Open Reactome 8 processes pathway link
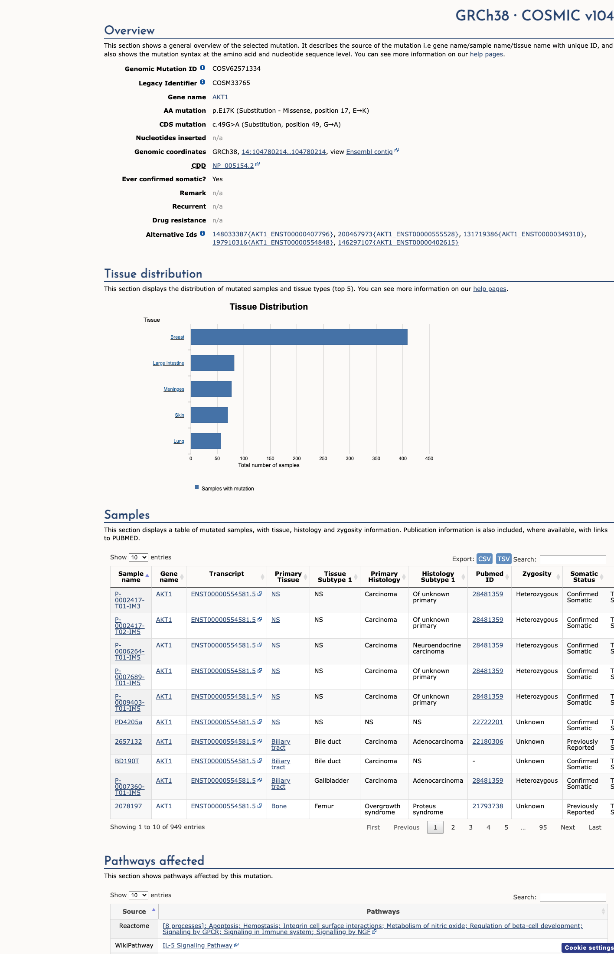 point(372,929)
